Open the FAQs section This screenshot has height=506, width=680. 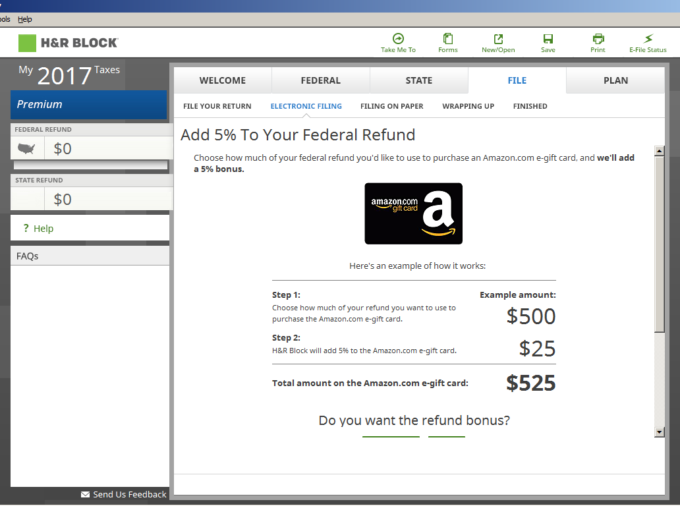pos(27,256)
